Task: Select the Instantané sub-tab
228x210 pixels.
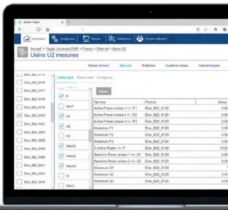Action: tap(65, 77)
